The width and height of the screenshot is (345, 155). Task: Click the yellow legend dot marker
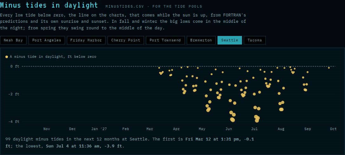tap(7, 57)
